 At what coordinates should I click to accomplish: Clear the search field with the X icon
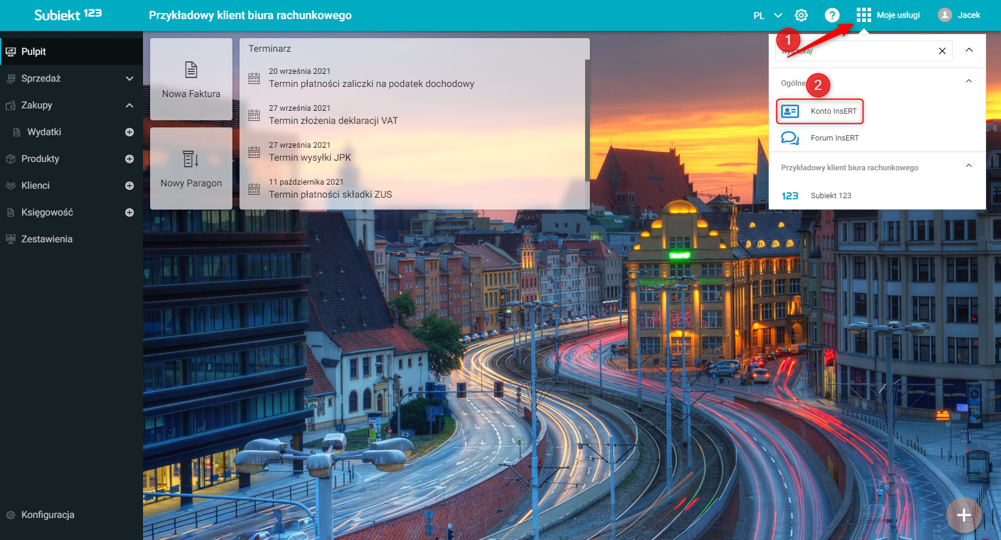(942, 51)
